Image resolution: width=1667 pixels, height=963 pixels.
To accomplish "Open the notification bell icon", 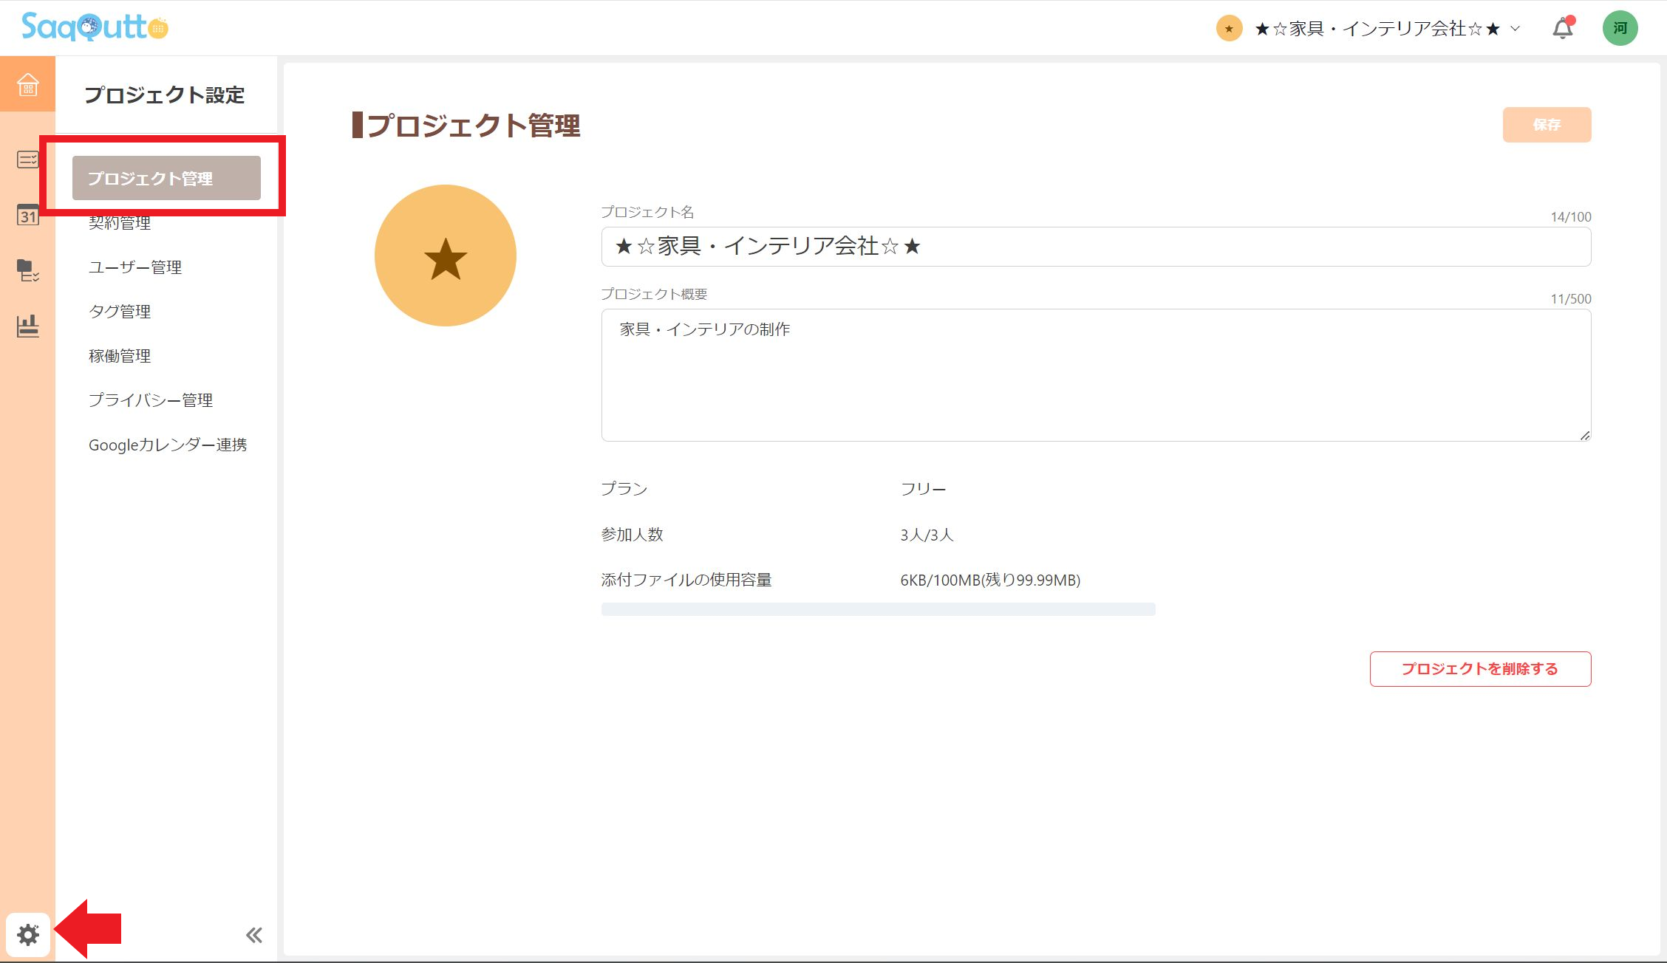I will point(1561,27).
